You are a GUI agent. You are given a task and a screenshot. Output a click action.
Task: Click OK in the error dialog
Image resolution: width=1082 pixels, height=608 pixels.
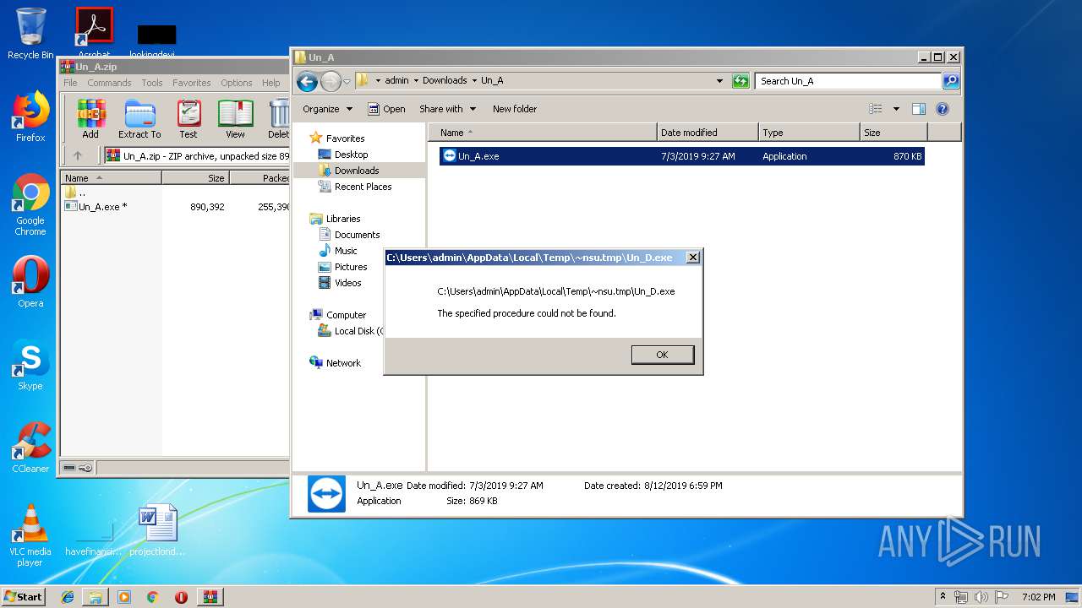(662, 355)
